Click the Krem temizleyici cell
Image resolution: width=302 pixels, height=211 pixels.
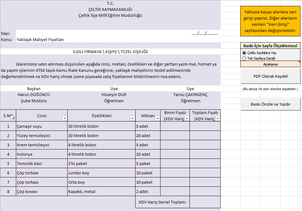(x=42, y=145)
